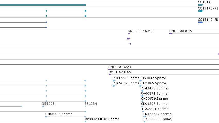Select the thick teal gene bar

click(x=43, y=5)
